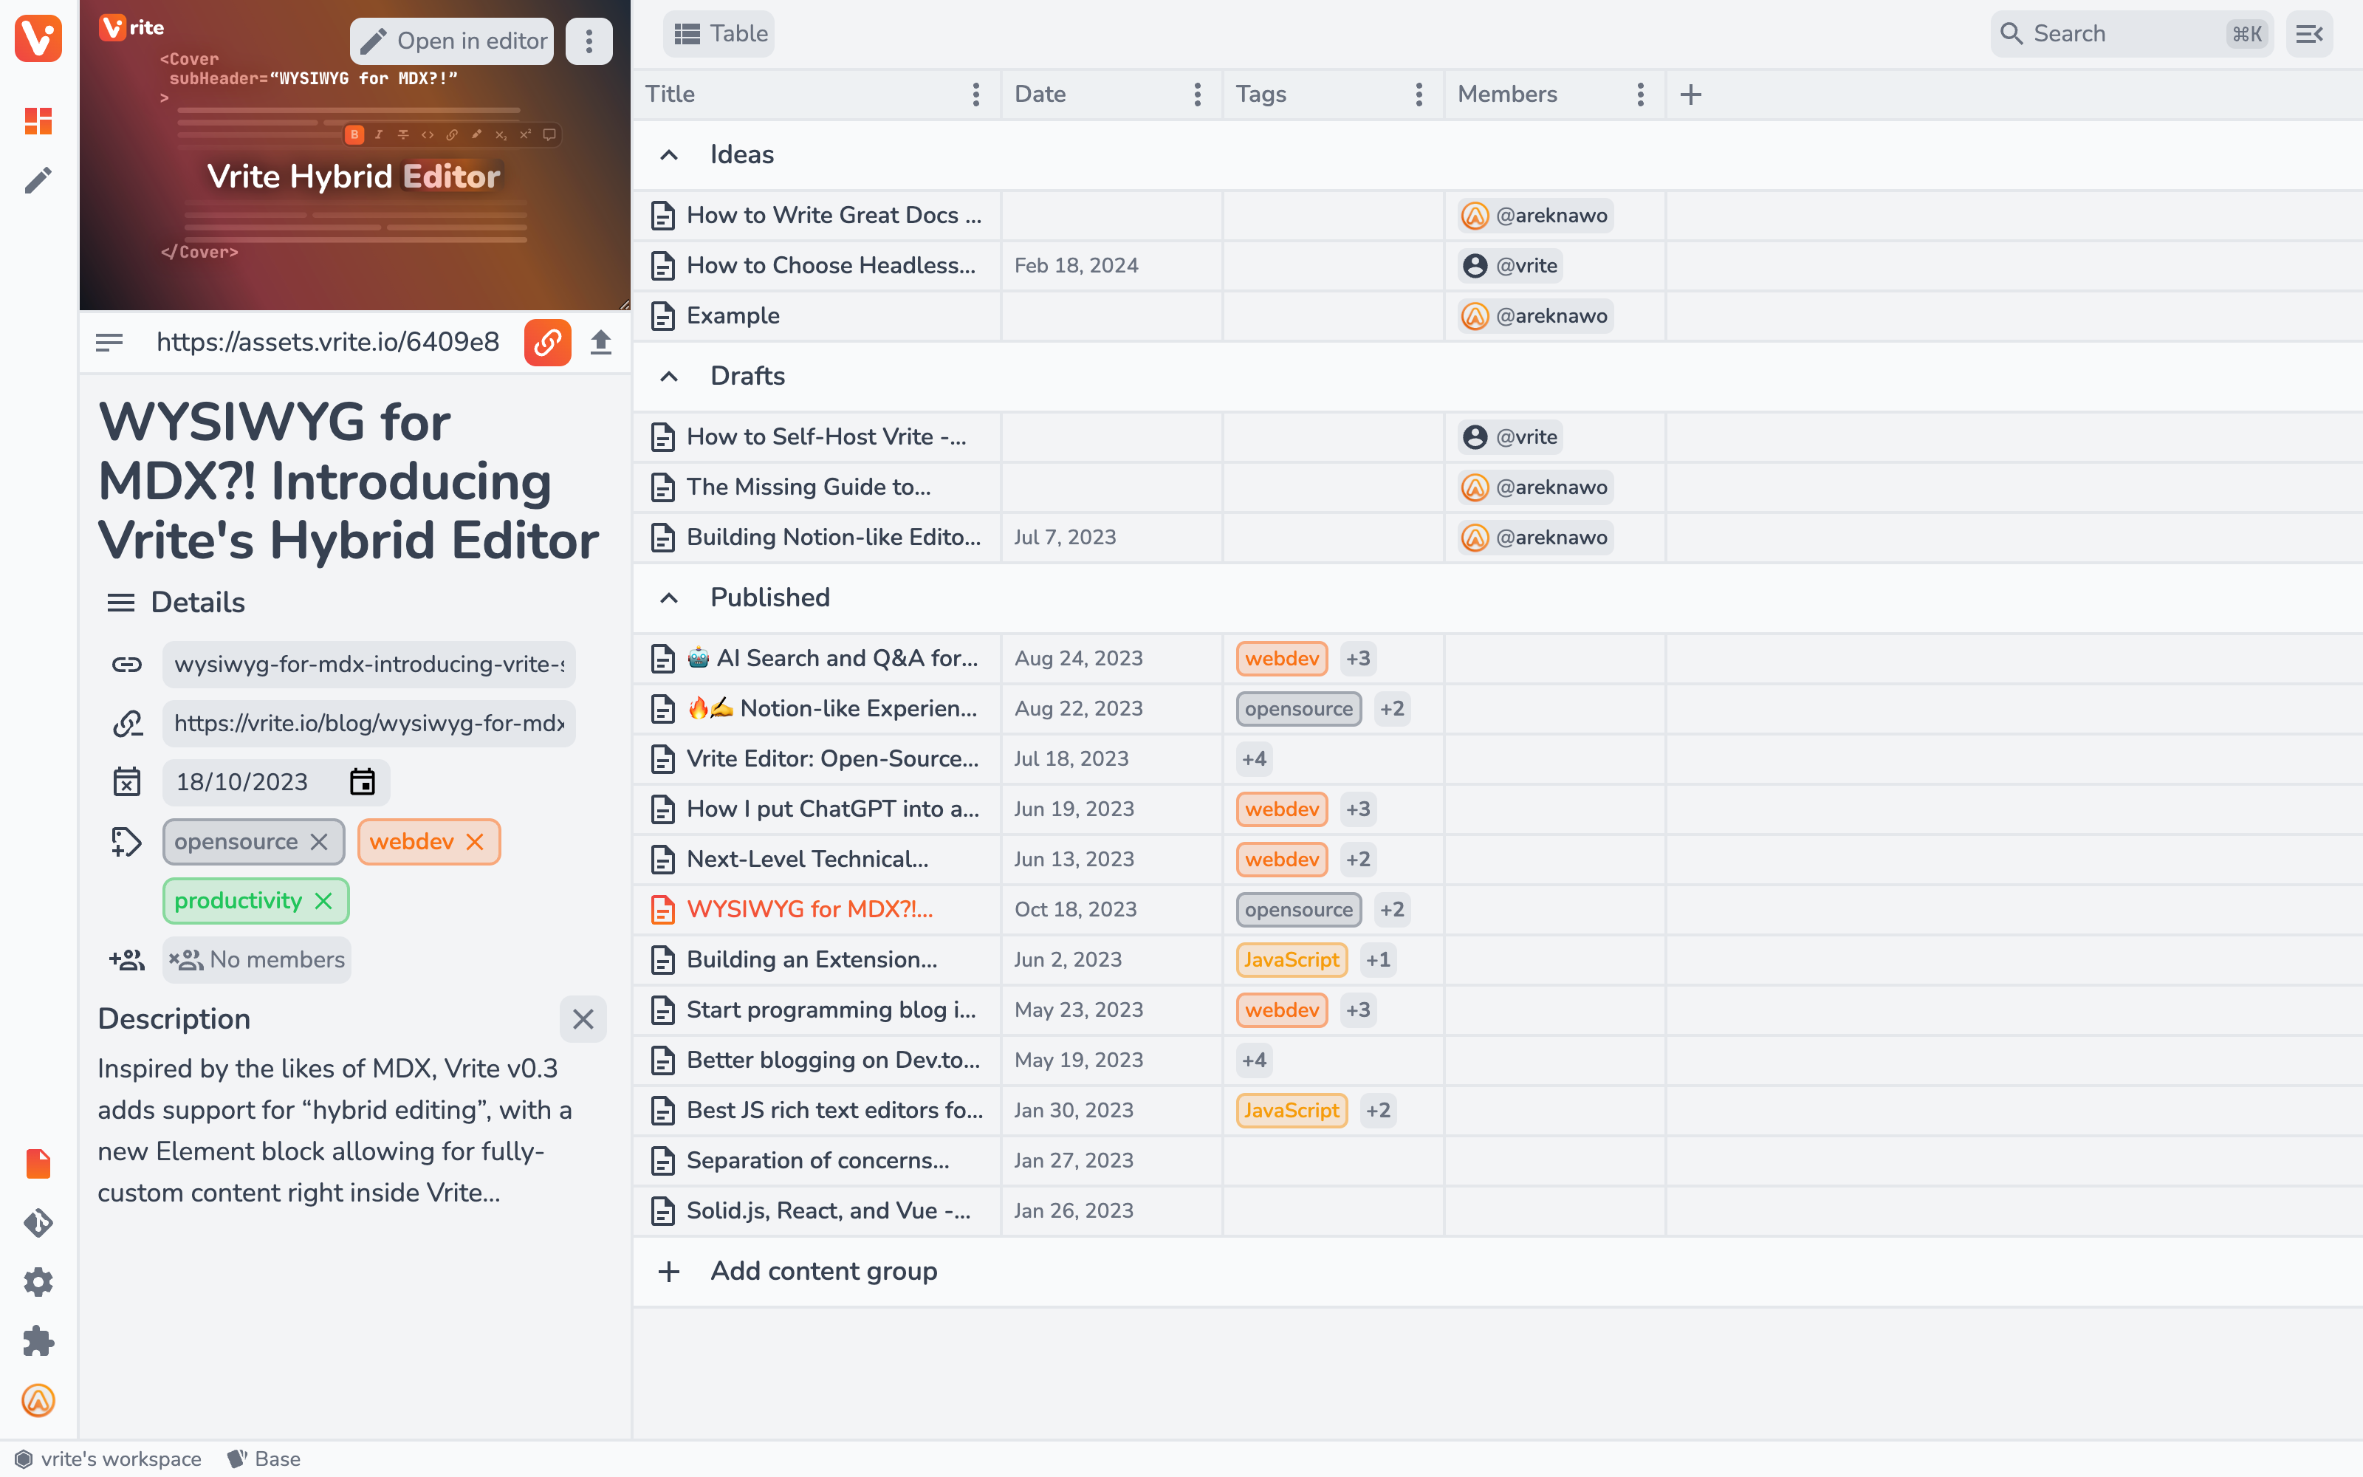Open the Details section menu

(x=121, y=603)
